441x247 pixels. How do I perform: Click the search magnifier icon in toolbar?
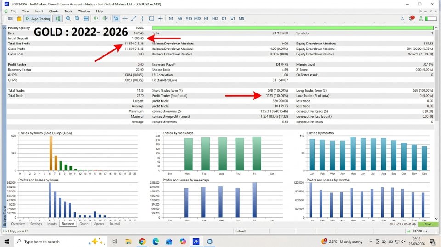[x=402, y=18]
